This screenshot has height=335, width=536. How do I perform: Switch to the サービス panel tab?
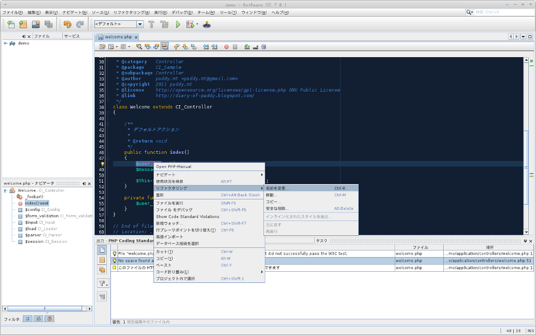click(72, 36)
